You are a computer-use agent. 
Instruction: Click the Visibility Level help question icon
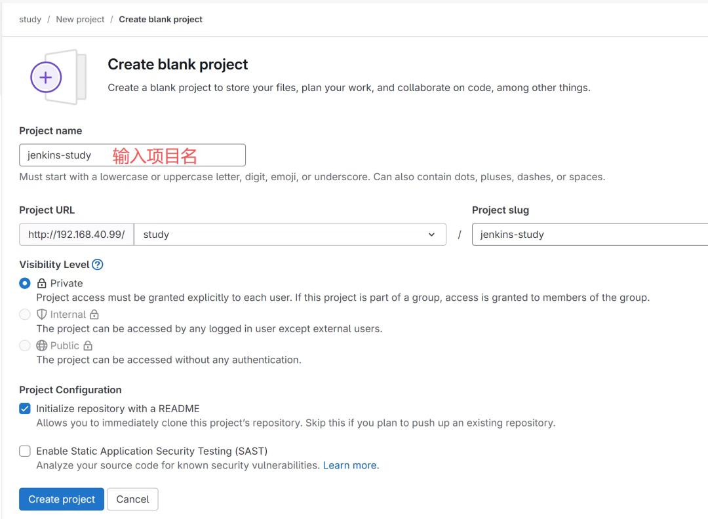(98, 265)
